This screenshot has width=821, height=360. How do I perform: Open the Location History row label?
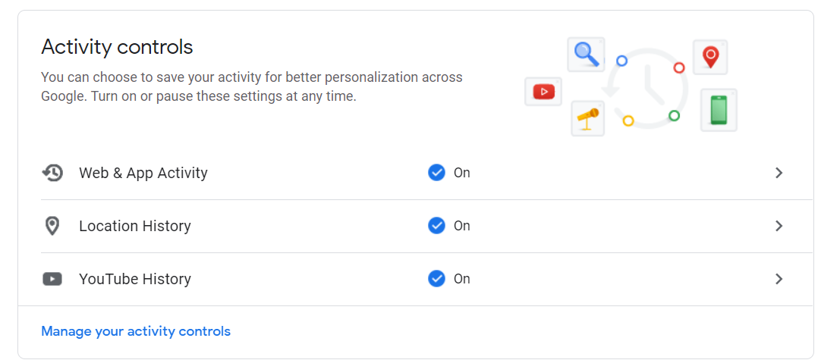click(135, 226)
